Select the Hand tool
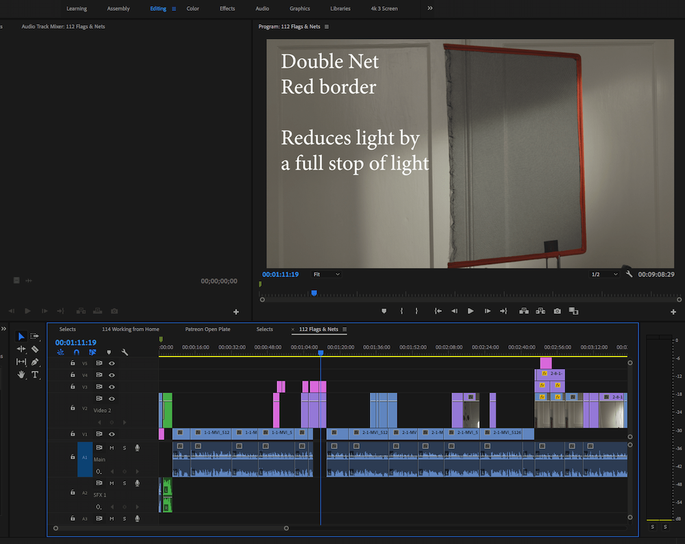Screen dimensions: 685x544 pos(21,374)
